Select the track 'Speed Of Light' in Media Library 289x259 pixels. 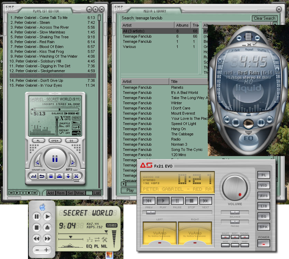(x=184, y=124)
